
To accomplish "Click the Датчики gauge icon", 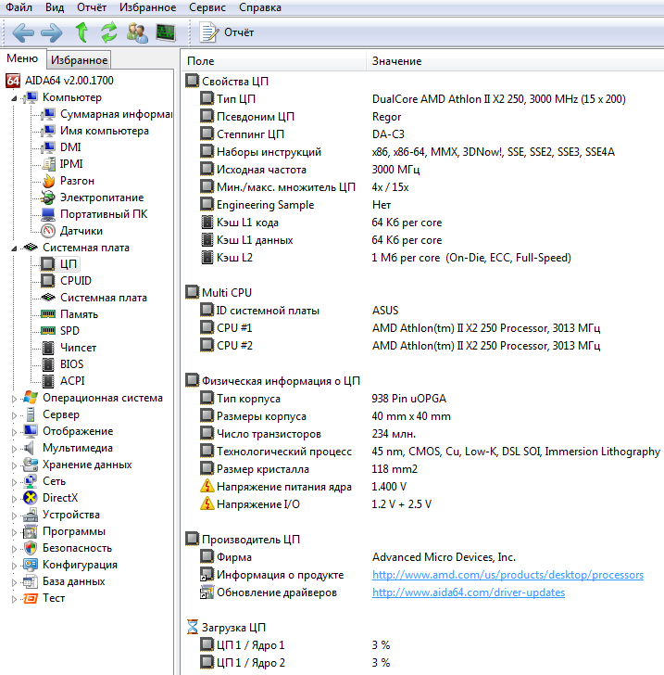I will (x=48, y=231).
